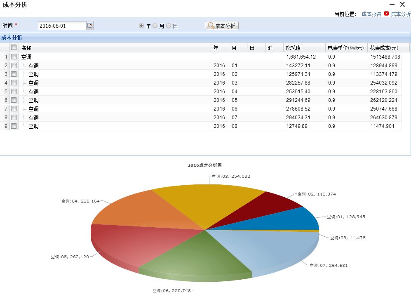Click the date input field
Image resolution: width=411 pixels, height=297 pixels.
point(62,26)
